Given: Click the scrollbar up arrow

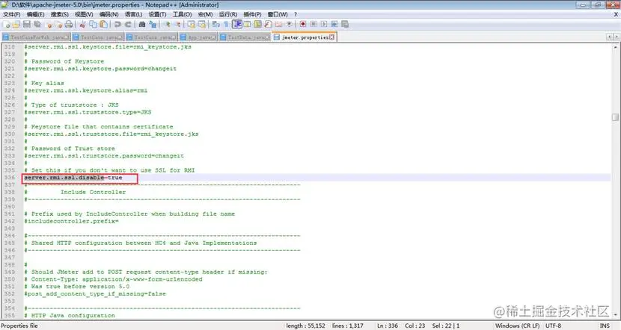Looking at the screenshot, I should point(615,46).
